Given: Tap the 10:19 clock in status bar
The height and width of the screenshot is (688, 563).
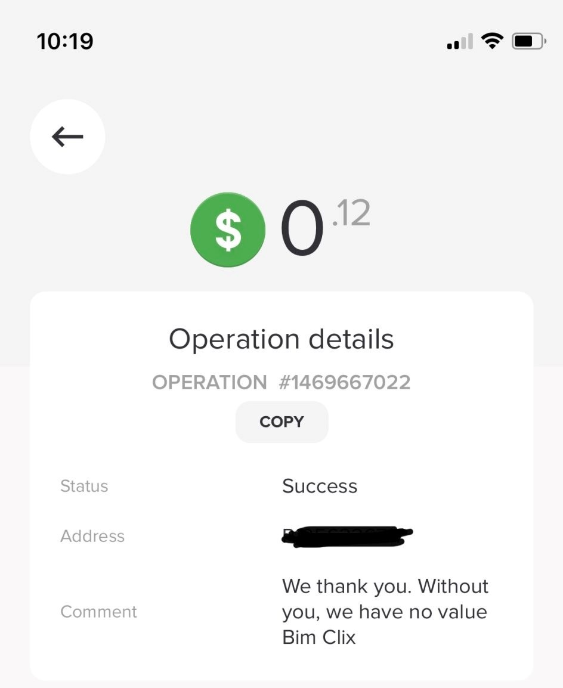Looking at the screenshot, I should coord(65,41).
